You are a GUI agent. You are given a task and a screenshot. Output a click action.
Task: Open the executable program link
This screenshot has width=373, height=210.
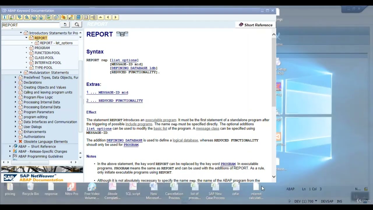[x=161, y=120]
